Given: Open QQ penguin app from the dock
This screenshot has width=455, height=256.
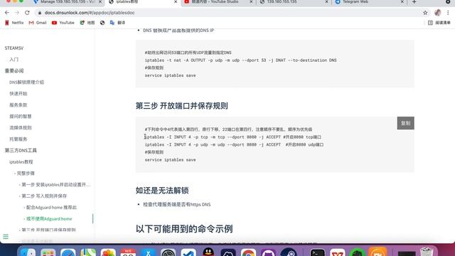Looking at the screenshot, I should [208, 252].
